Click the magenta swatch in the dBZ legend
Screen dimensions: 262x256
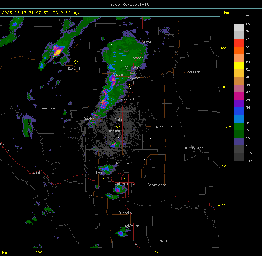click(239, 96)
